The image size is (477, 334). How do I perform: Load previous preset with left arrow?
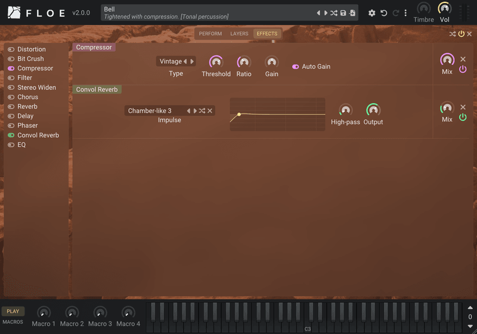coord(318,13)
